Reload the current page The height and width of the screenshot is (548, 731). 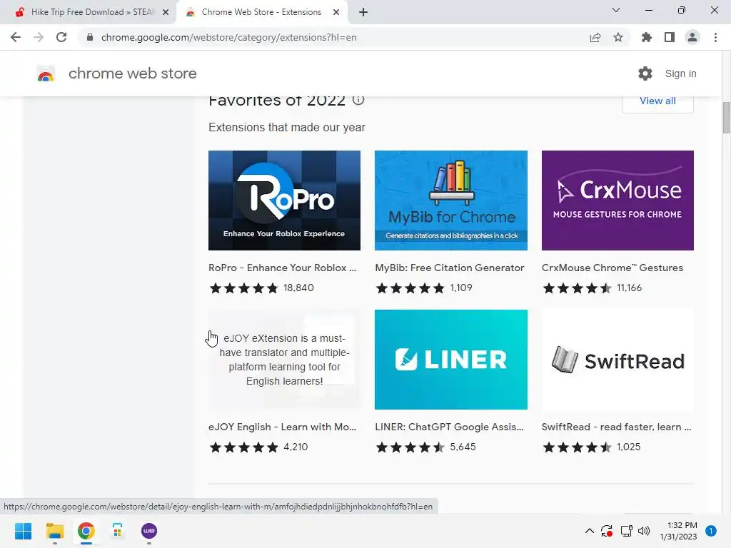61,37
